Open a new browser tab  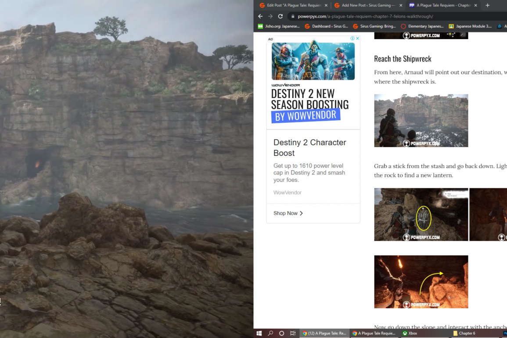[x=487, y=5]
